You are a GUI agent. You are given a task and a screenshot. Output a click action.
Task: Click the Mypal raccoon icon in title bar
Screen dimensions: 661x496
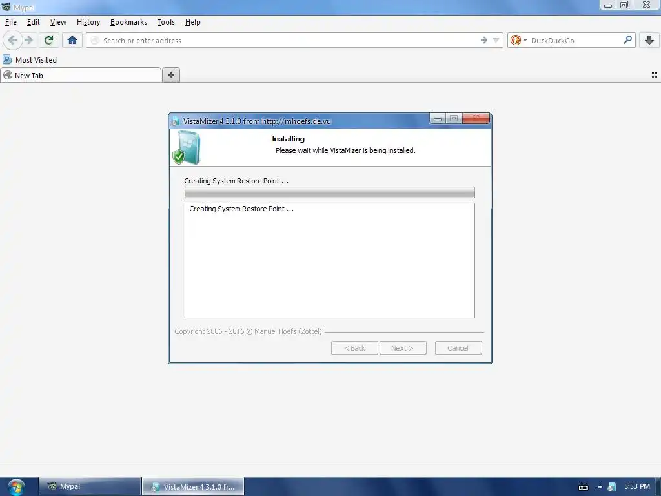pos(6,6)
